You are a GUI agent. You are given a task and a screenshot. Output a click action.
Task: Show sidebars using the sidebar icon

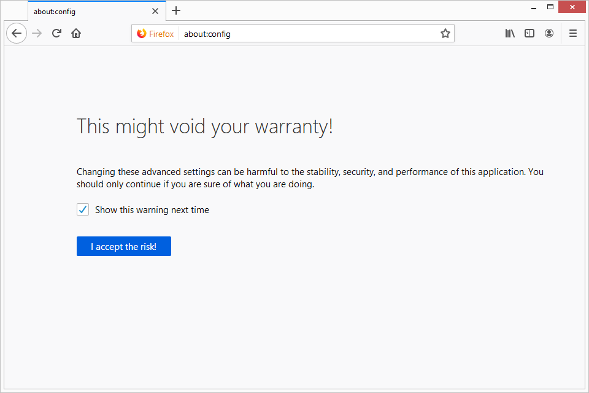529,34
